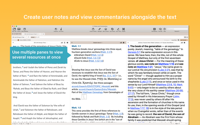Open the Luke 2:21 link
This screenshot has width=200, height=125.
(x=164, y=70)
